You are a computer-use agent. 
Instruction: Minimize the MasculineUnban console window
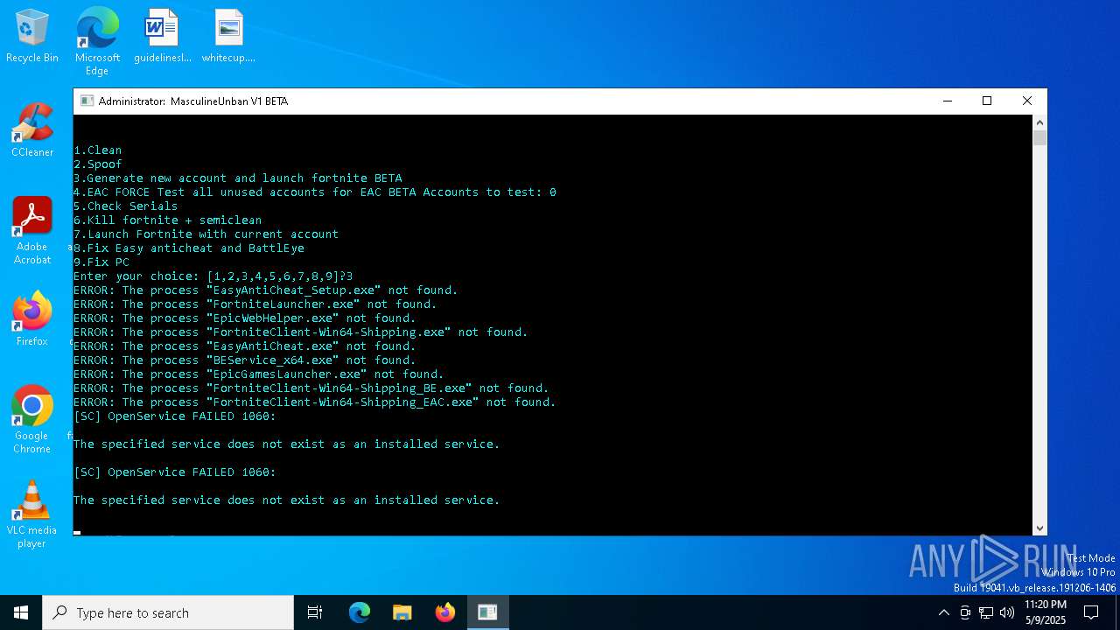click(947, 101)
